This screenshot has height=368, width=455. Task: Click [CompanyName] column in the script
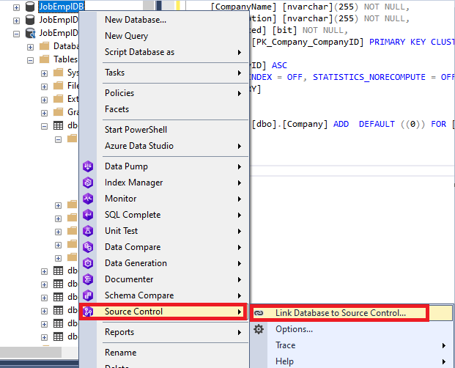243,7
